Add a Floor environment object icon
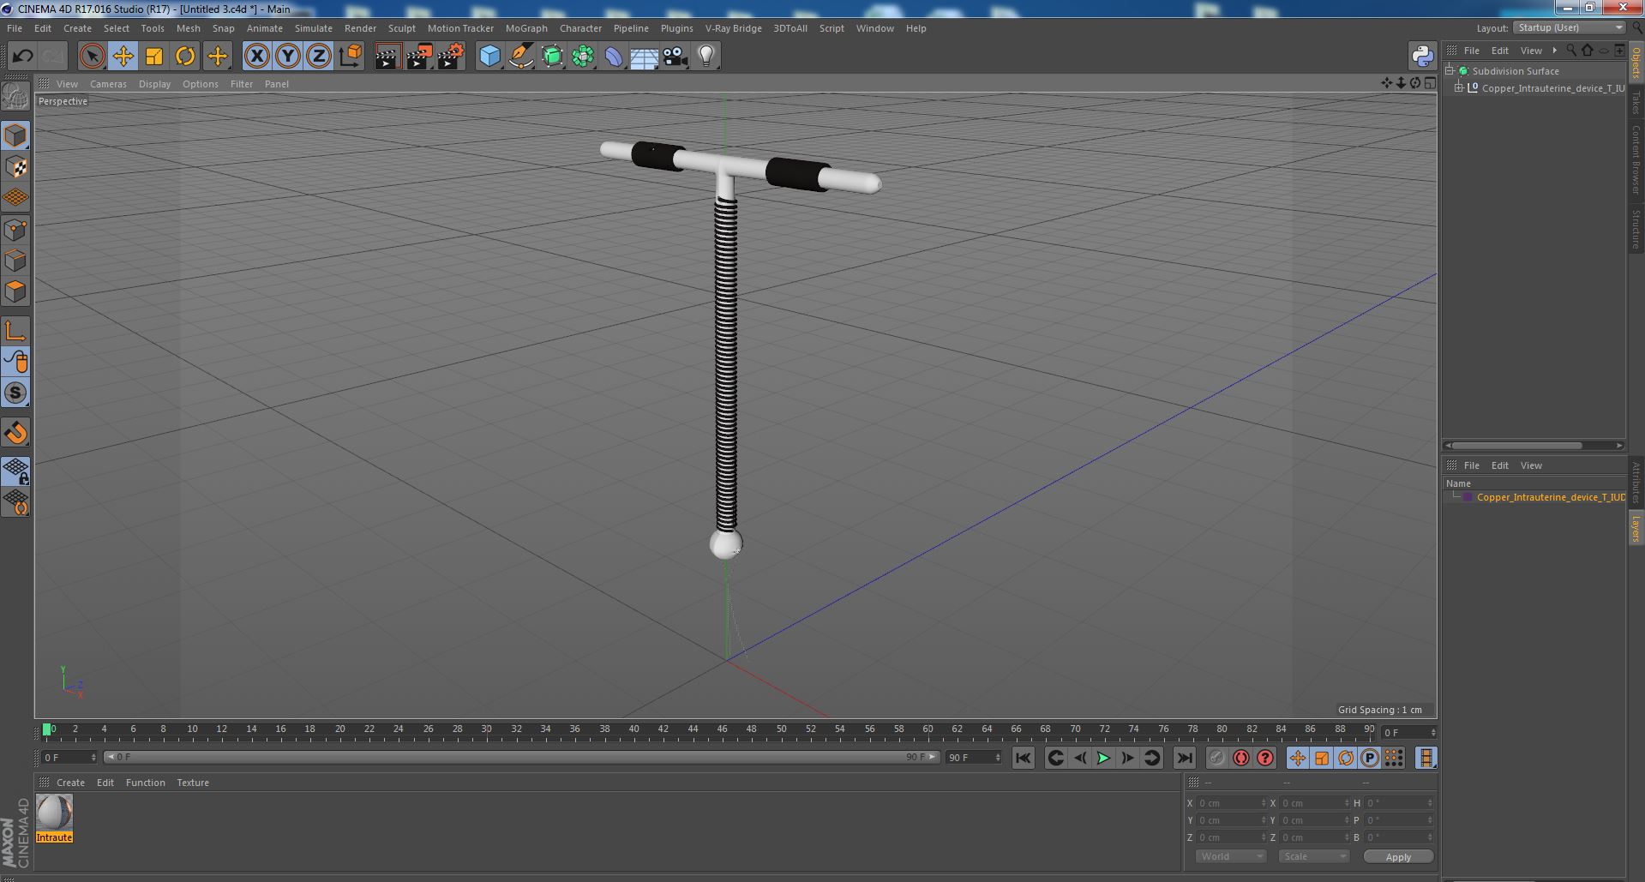 [x=644, y=57]
